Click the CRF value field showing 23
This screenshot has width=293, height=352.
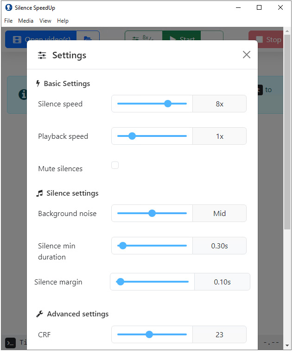[219, 334]
